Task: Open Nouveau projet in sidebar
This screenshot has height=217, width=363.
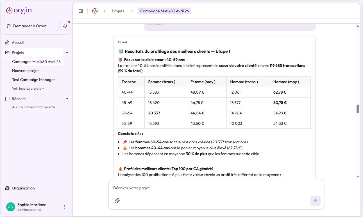Action: click(25, 71)
